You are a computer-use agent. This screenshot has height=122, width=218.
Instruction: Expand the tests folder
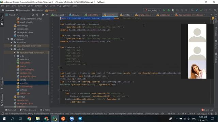tap(15, 56)
